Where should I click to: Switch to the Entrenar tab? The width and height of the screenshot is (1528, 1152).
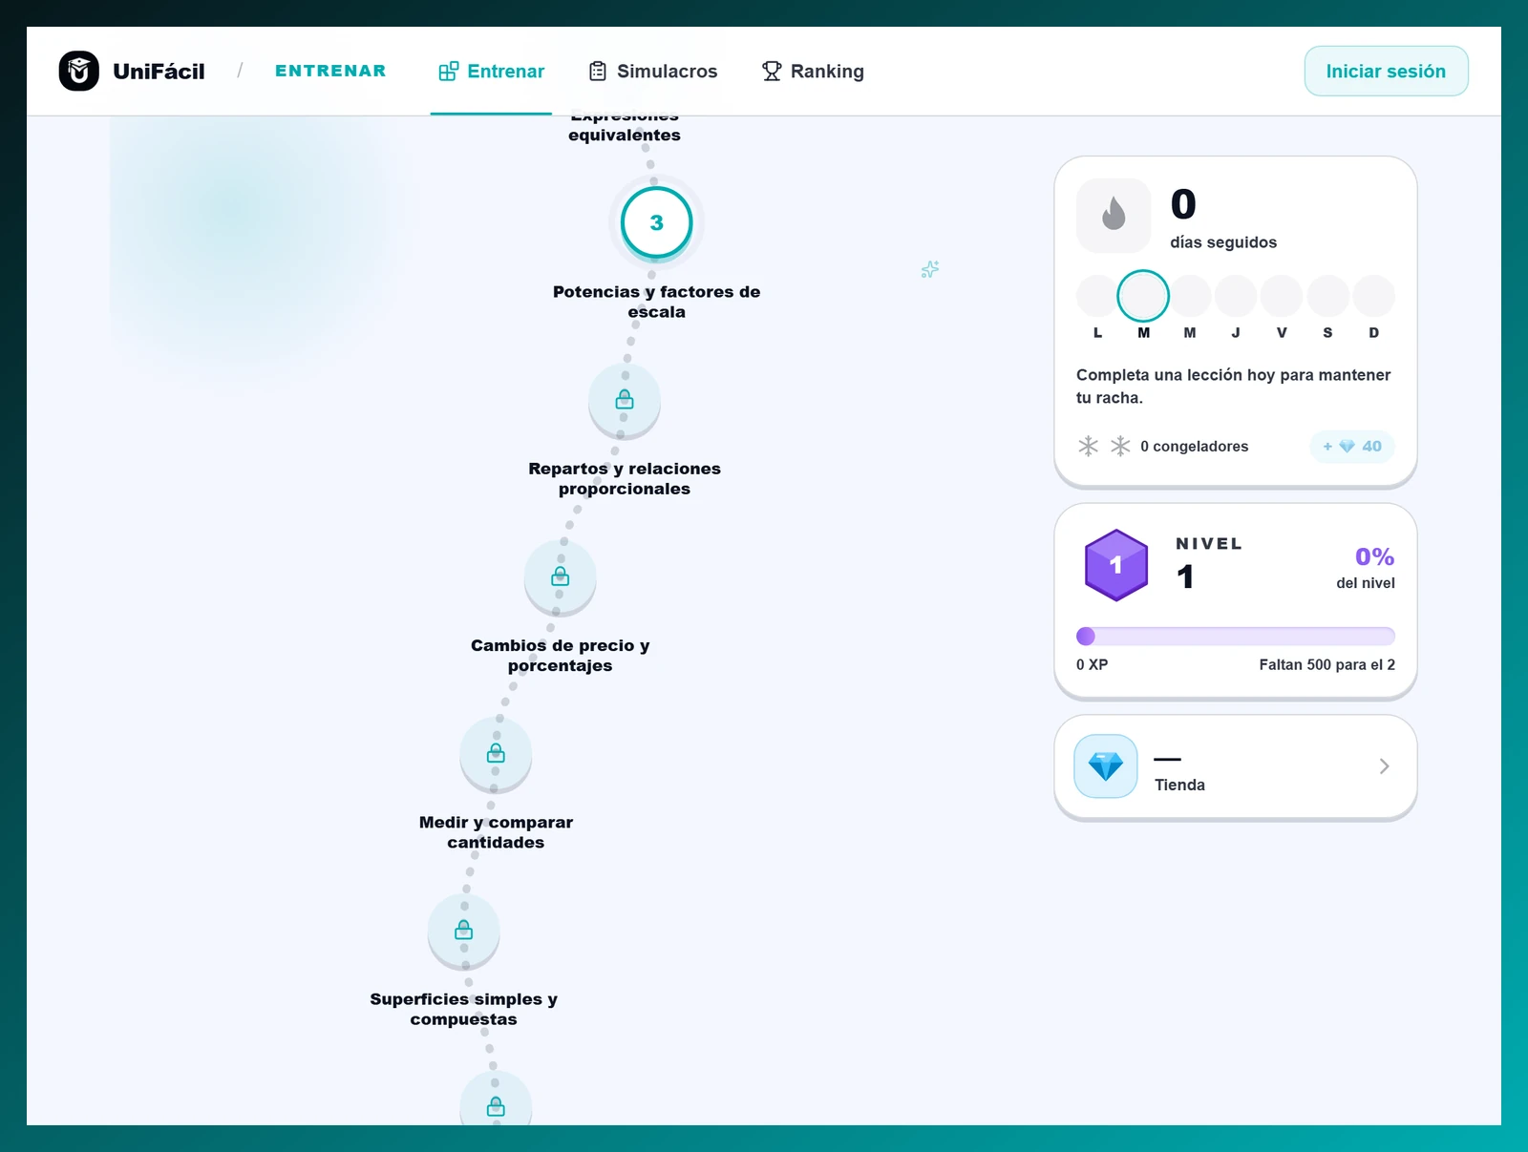pyautogui.click(x=491, y=72)
